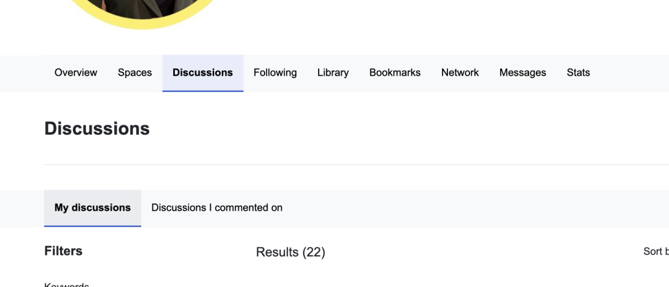Open the Overview tab
Viewport: 669px width, 287px height.
(x=75, y=73)
